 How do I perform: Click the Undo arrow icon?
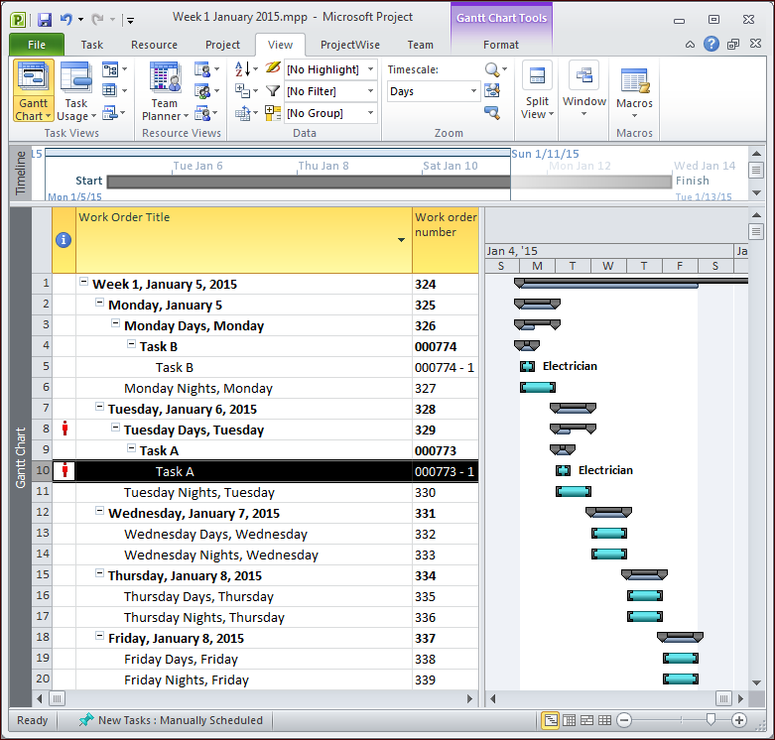[x=66, y=19]
